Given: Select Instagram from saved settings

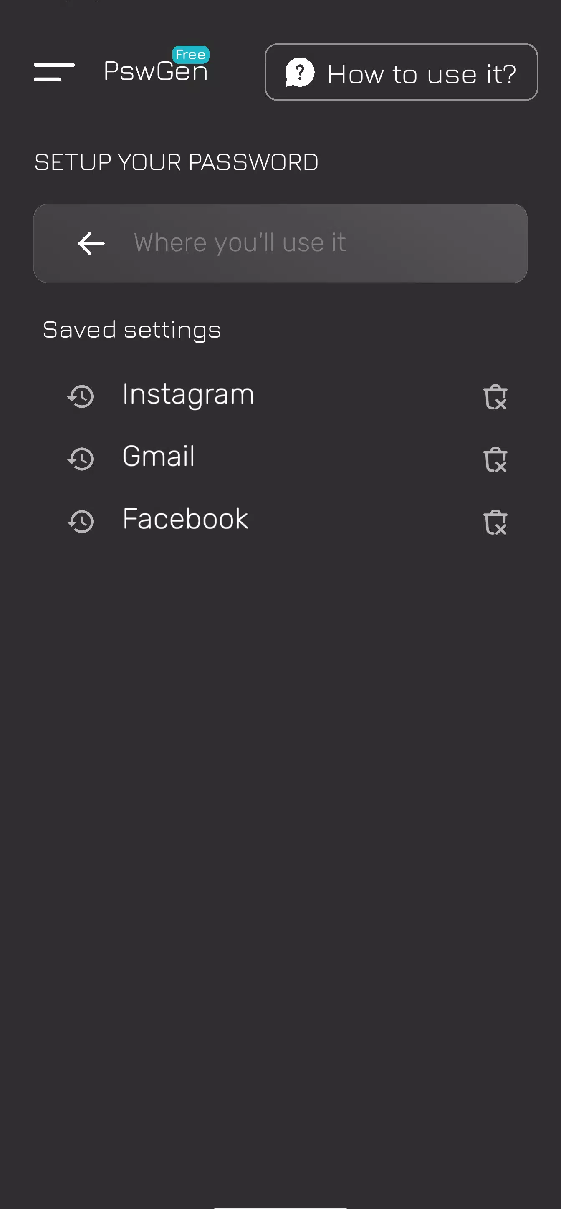Looking at the screenshot, I should tap(188, 394).
